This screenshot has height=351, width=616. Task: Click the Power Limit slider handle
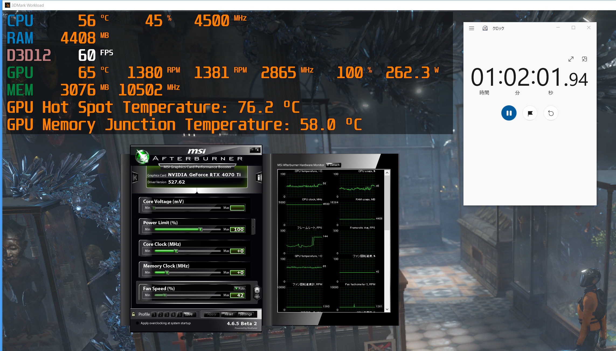coord(200,229)
